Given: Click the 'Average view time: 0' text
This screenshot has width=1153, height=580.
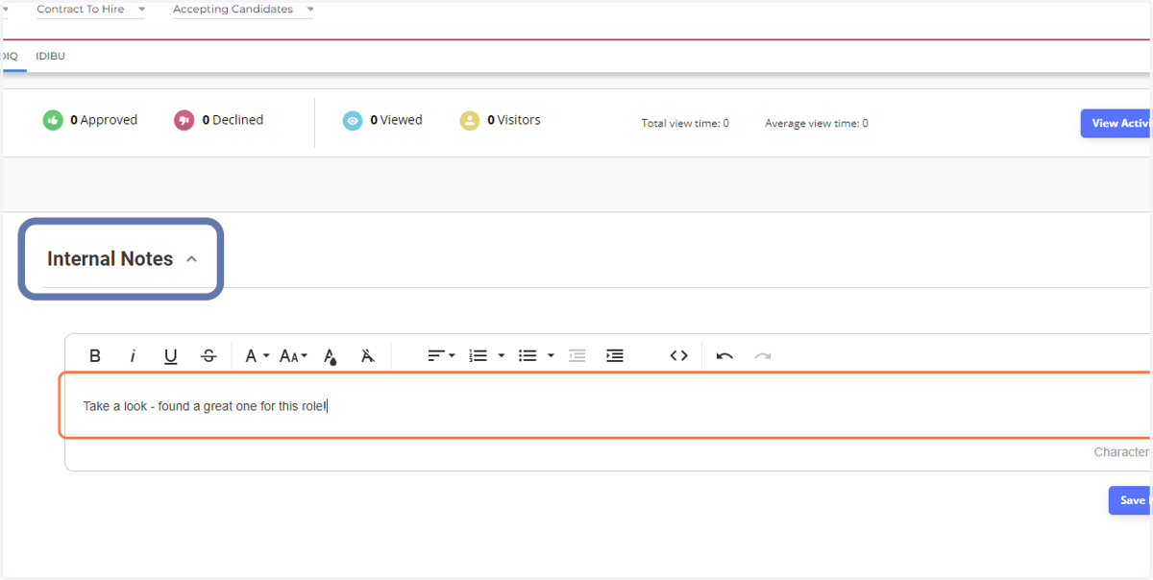Looking at the screenshot, I should pos(817,123).
